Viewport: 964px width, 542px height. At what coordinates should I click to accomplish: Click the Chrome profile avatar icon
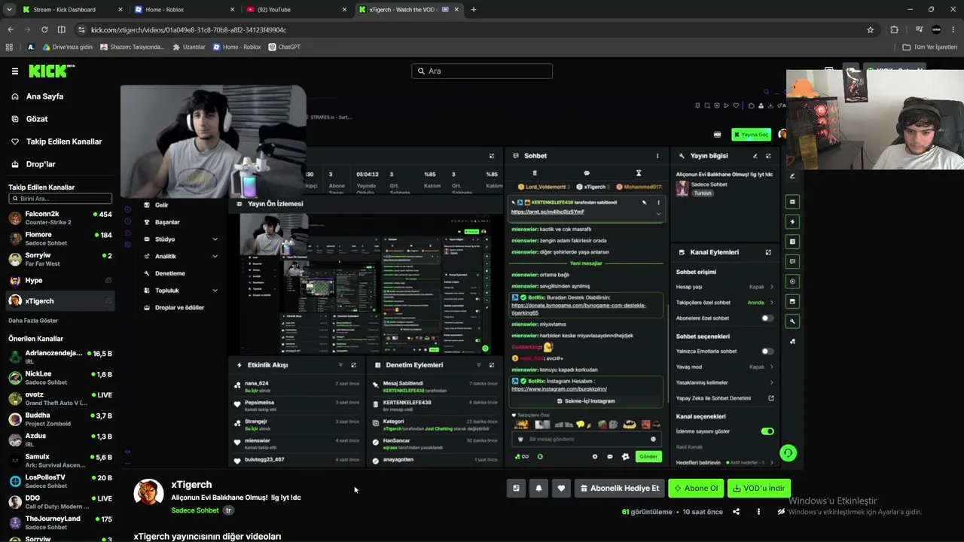click(x=936, y=29)
